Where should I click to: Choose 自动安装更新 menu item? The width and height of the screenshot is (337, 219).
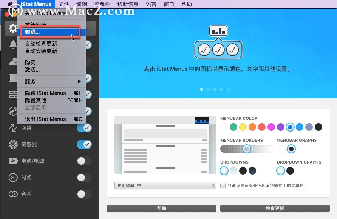[51, 51]
